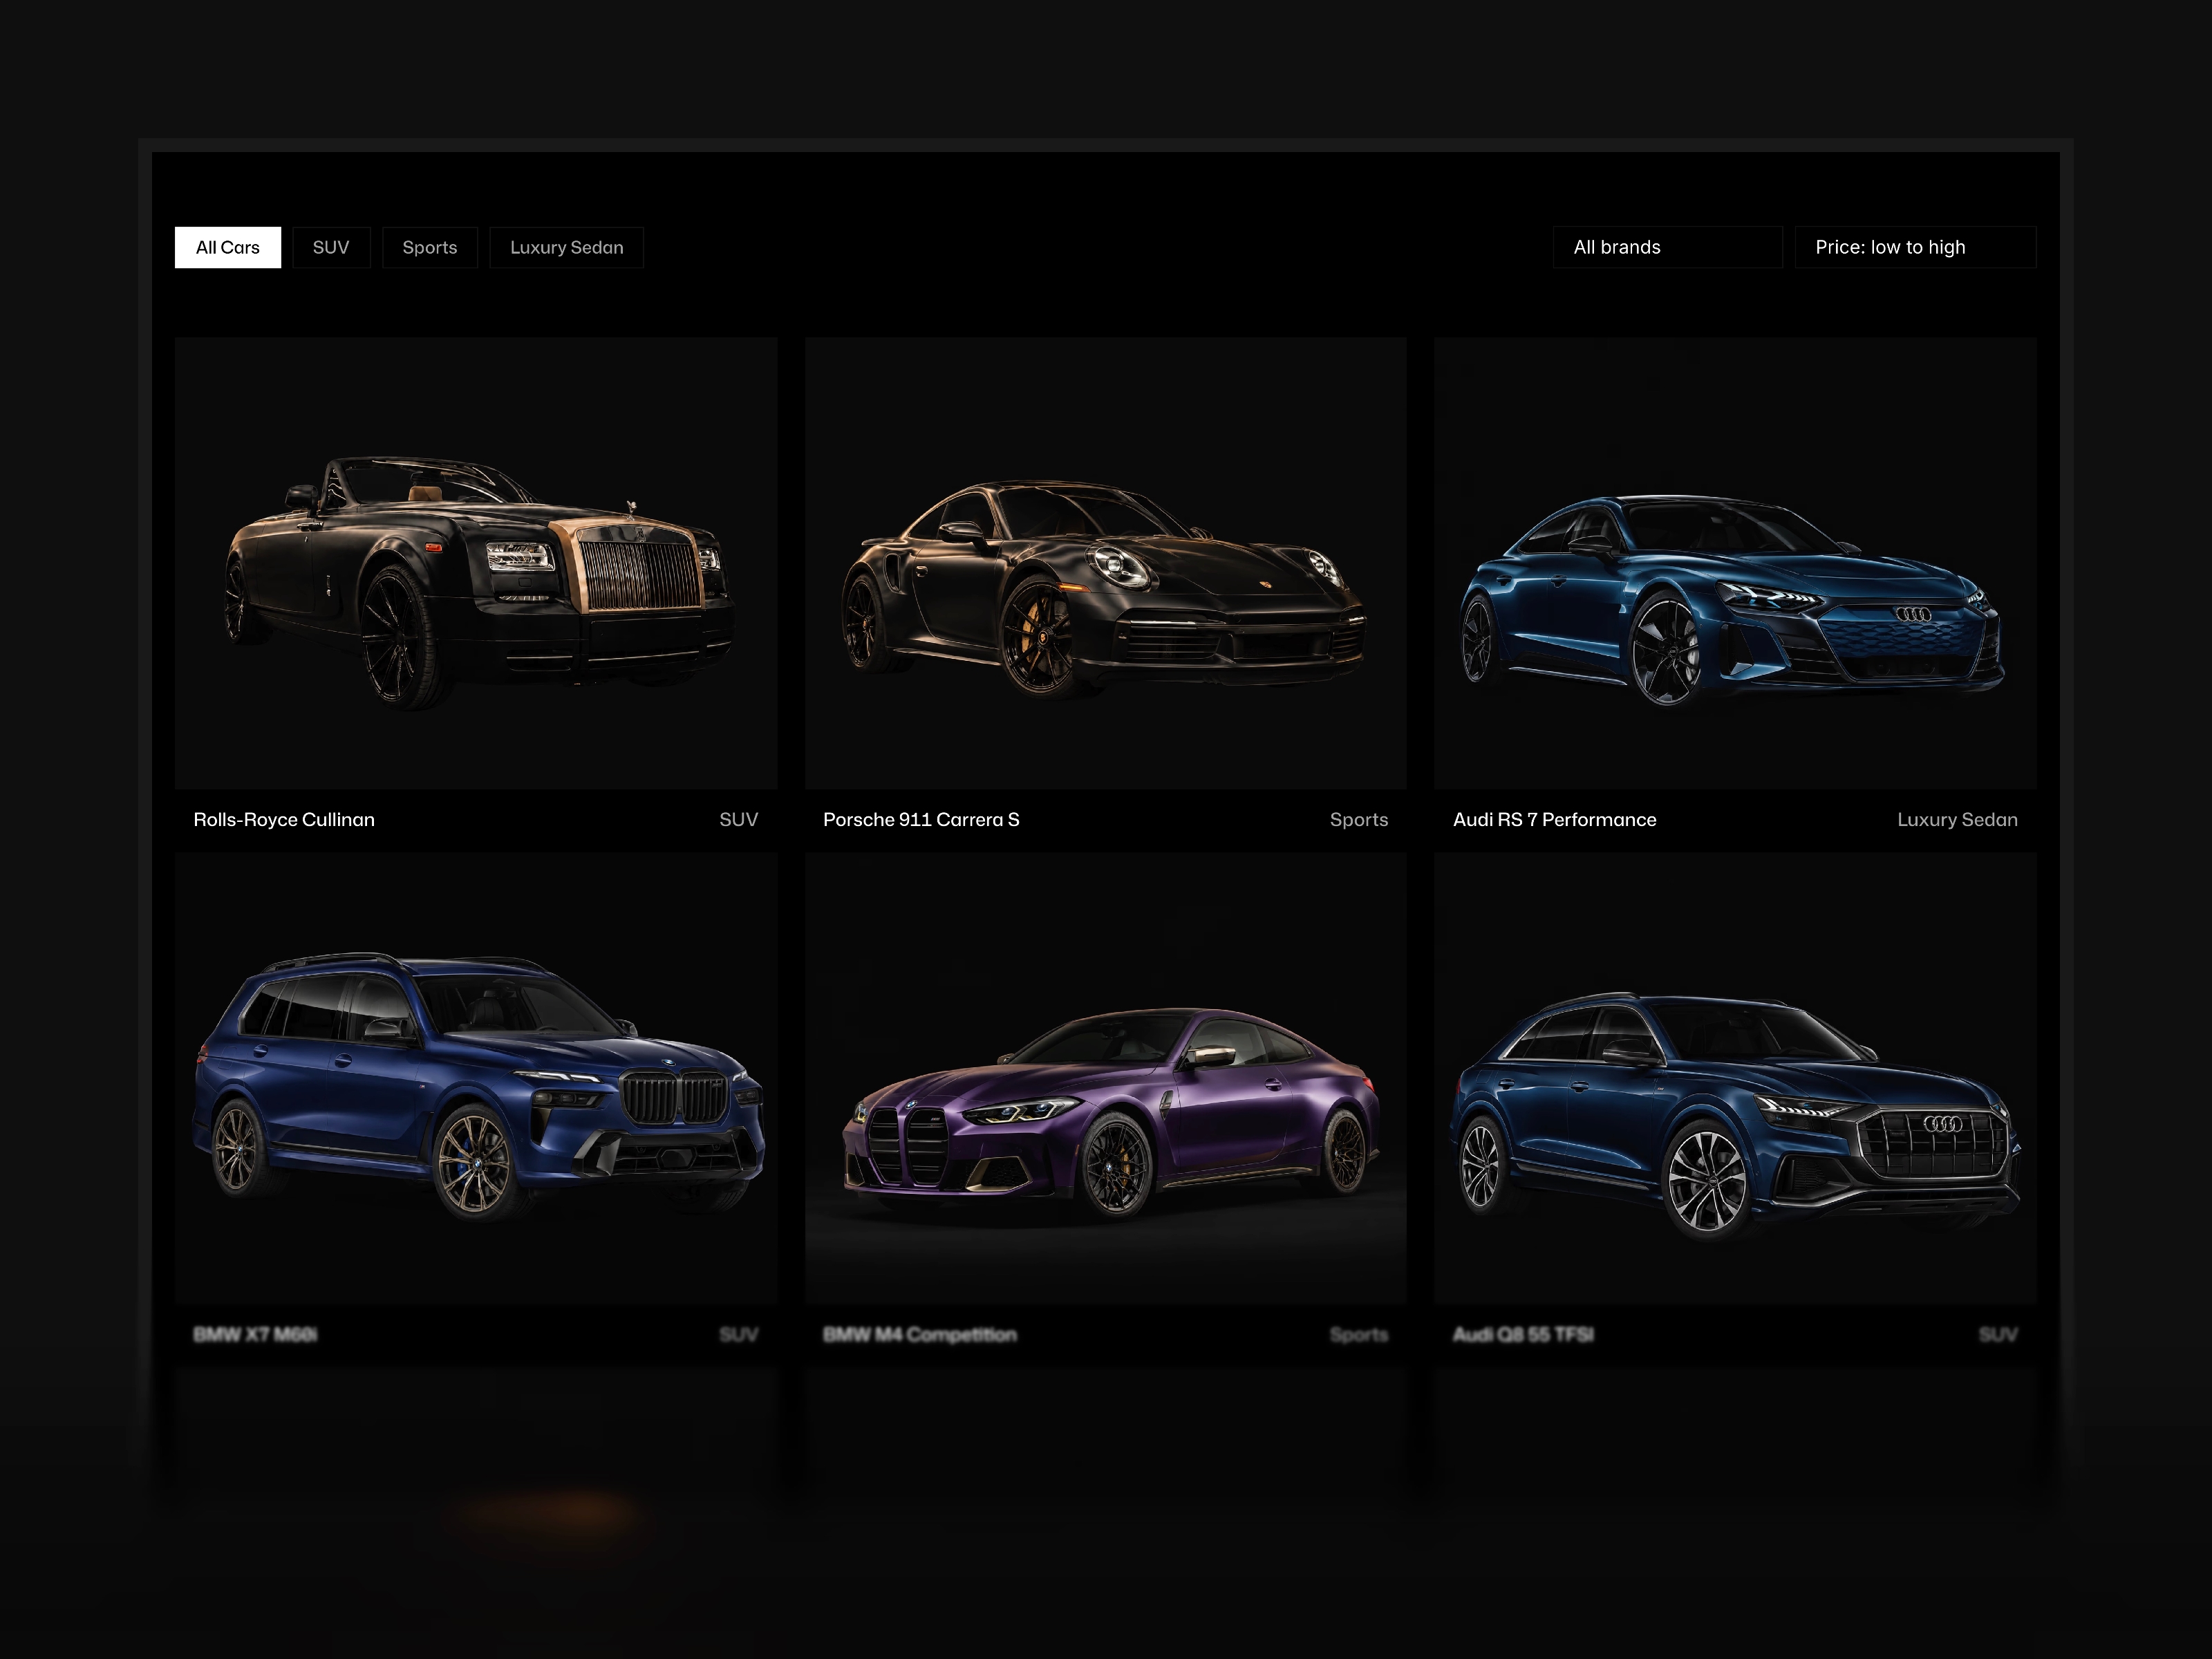
Task: Click the SUV label beside Audi Q8 55 TFSI
Action: (1998, 1335)
